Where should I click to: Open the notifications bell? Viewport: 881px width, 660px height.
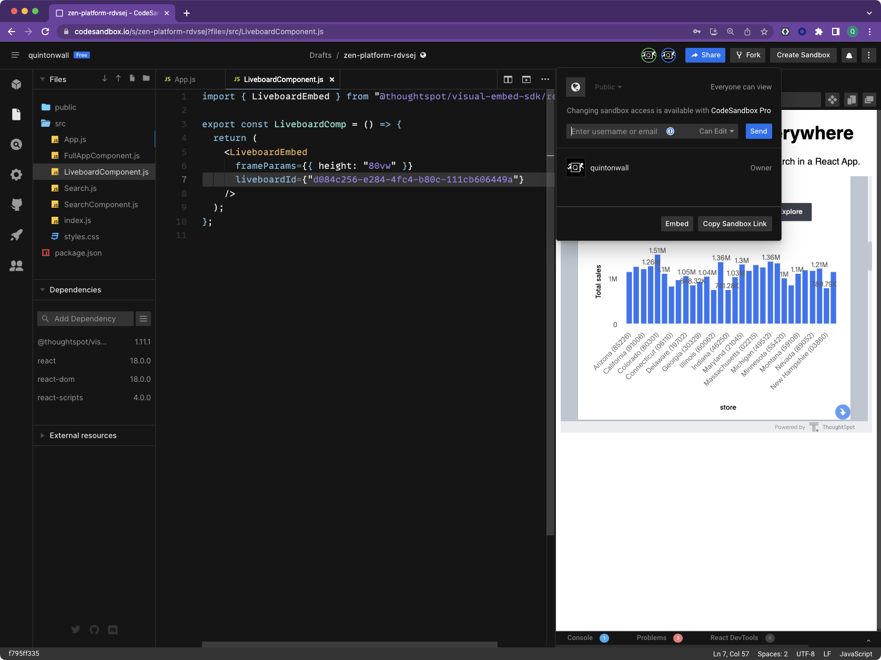pos(849,55)
